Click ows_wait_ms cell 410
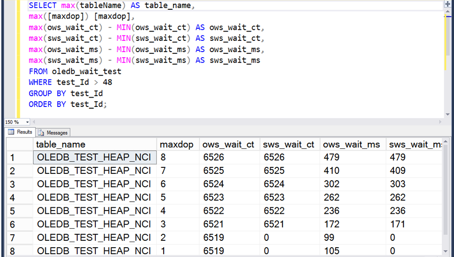 pyautogui.click(x=353, y=171)
